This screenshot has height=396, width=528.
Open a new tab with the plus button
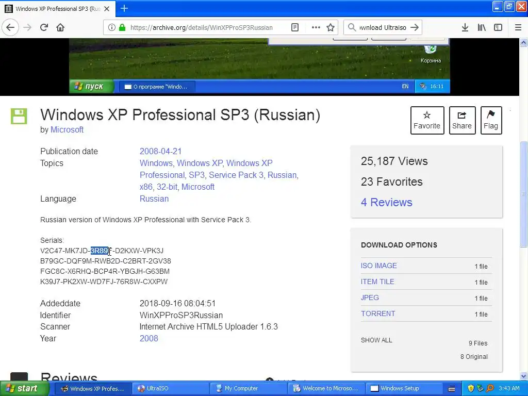point(124,8)
